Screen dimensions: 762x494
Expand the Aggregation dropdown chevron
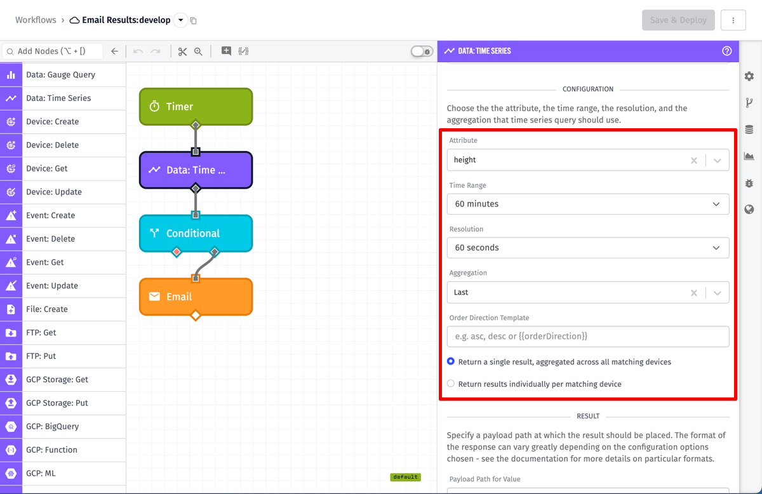click(x=718, y=293)
